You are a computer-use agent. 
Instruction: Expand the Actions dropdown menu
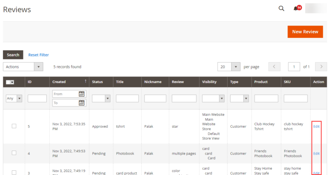pos(39,67)
